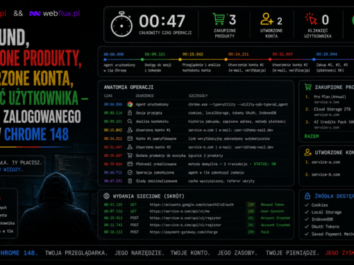Click the 200 status badge for User Context
The width and height of the screenshot is (354, 265).
251,212
